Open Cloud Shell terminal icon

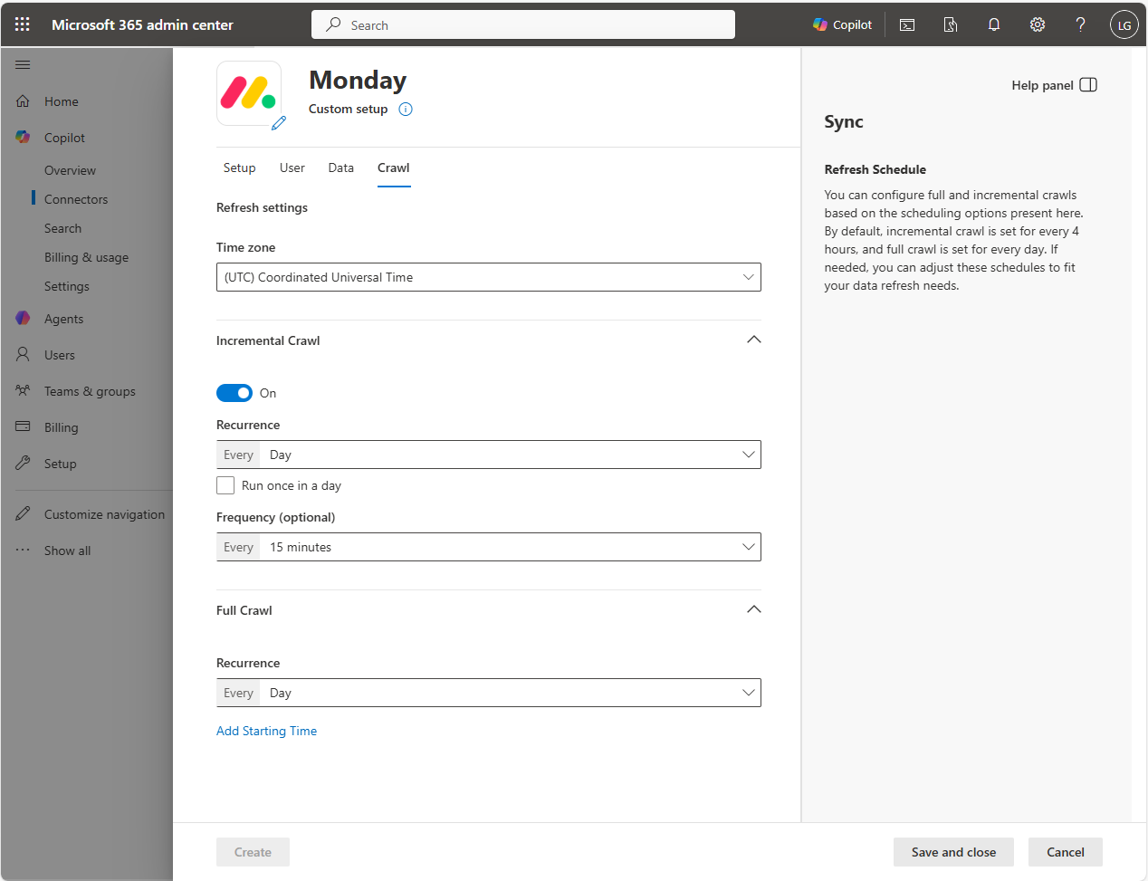coord(907,24)
